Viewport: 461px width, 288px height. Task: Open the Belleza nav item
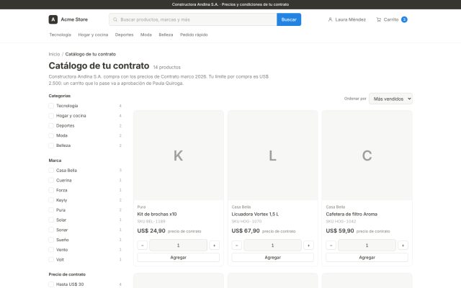(x=166, y=35)
